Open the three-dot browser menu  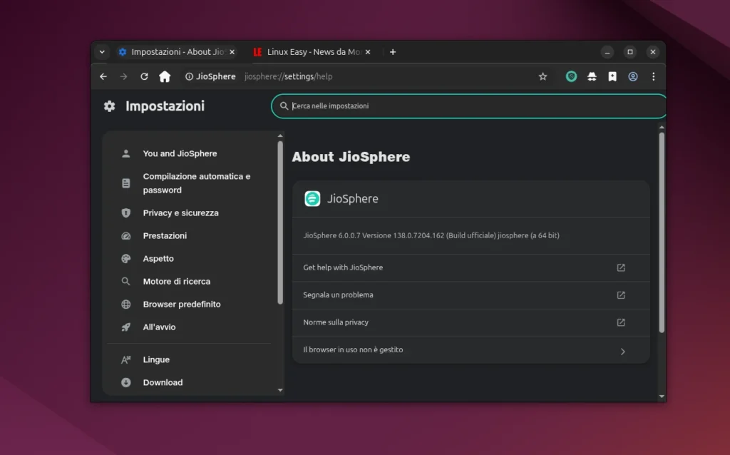point(654,76)
